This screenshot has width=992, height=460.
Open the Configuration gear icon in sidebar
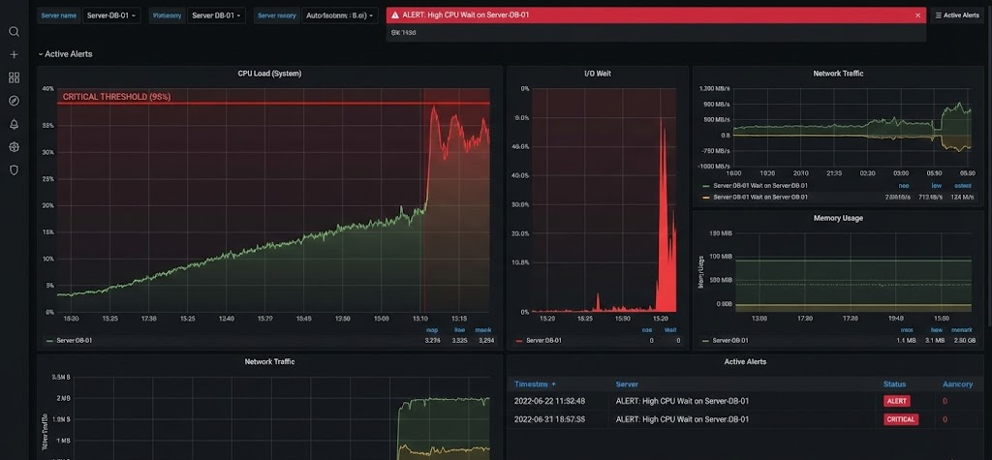click(14, 147)
